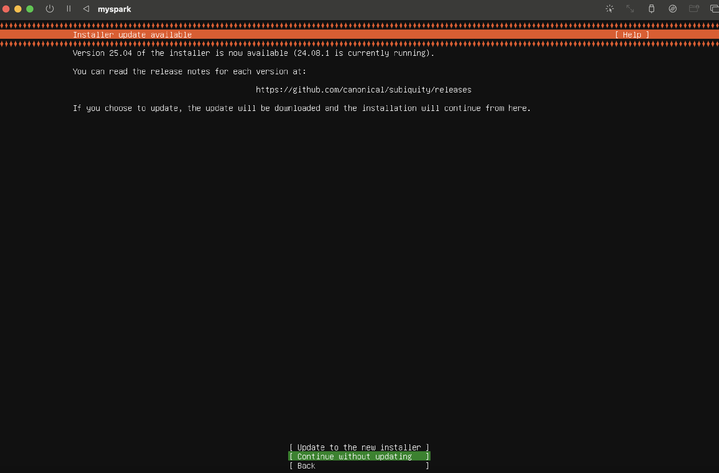Close the myspark VM window
This screenshot has width=719, height=473.
pyautogui.click(x=6, y=9)
